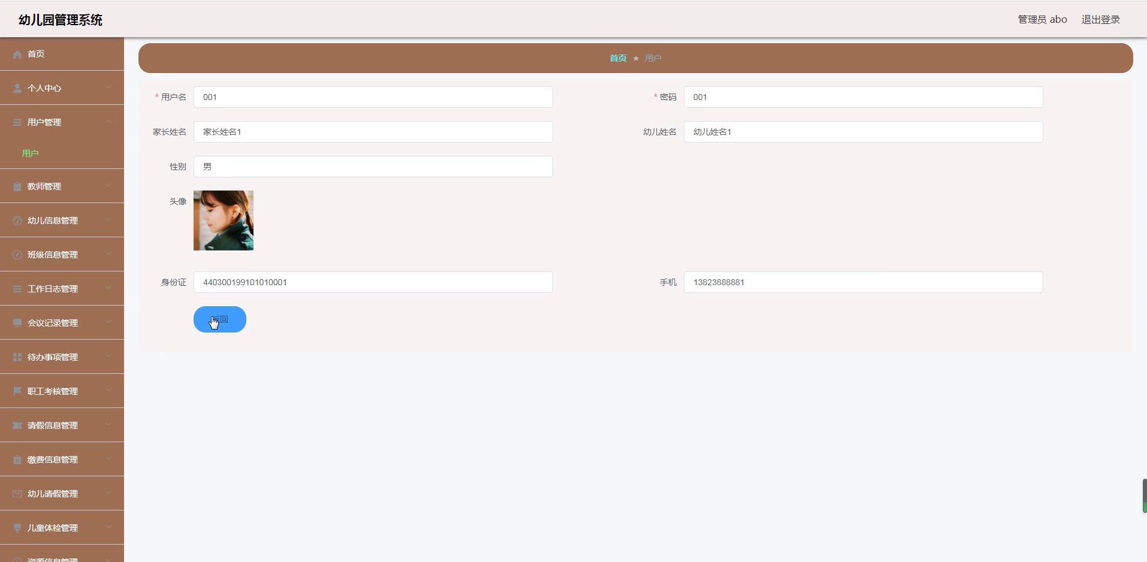Expand the 教师管理 chevron
Viewport: 1147px width, 562px height.
click(108, 186)
